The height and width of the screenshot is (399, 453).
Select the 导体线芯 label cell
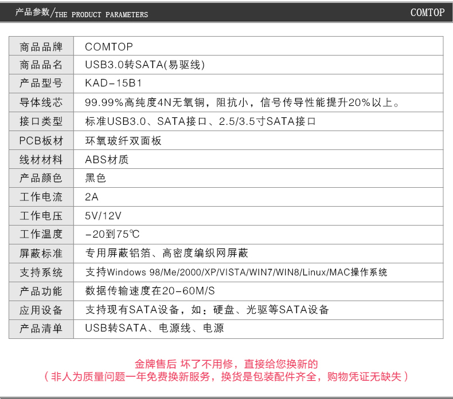point(41,102)
